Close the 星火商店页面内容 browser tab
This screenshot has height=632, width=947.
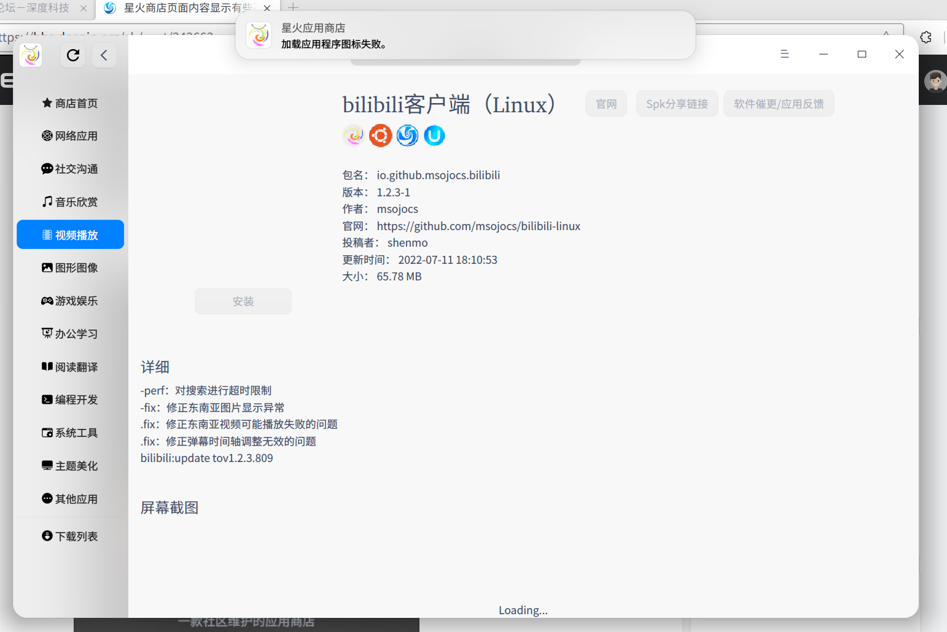[x=267, y=8]
